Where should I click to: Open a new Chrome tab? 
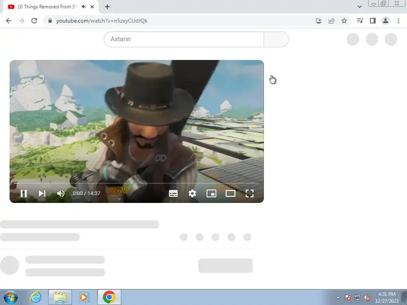[107, 7]
